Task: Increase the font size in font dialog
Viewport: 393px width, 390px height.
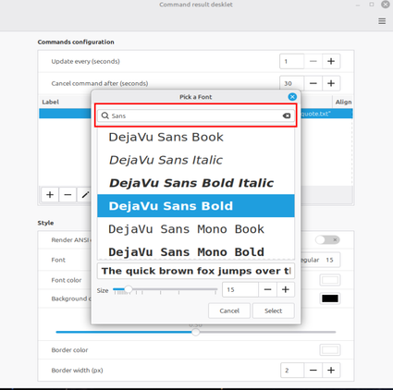Action: (x=286, y=289)
